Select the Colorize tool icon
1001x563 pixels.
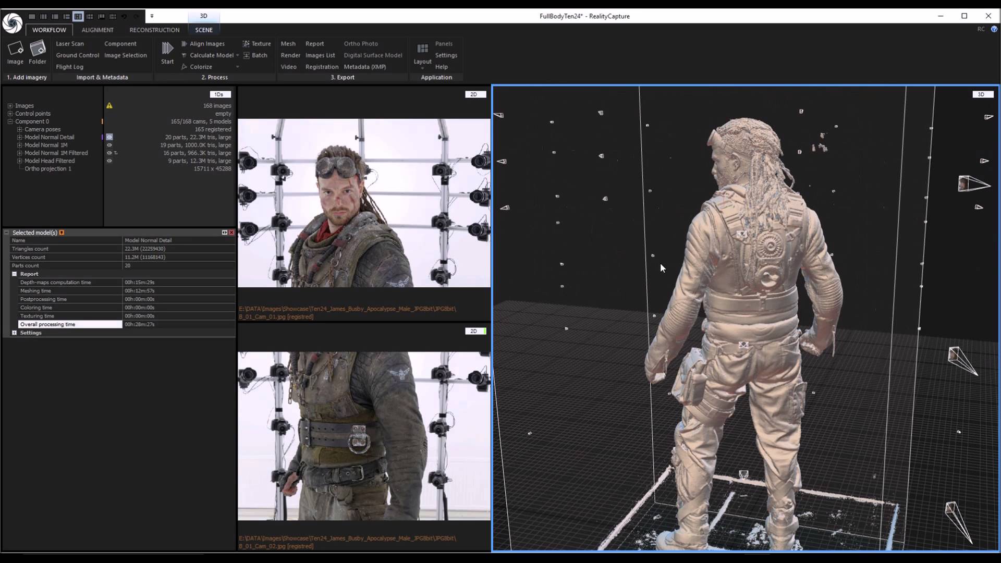184,66
